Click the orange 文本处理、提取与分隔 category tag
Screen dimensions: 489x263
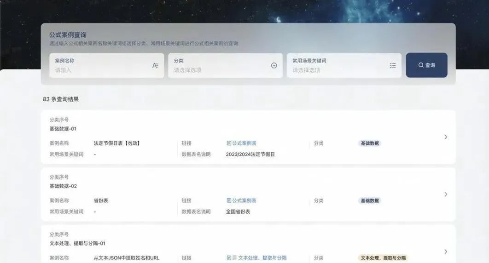[383, 258]
